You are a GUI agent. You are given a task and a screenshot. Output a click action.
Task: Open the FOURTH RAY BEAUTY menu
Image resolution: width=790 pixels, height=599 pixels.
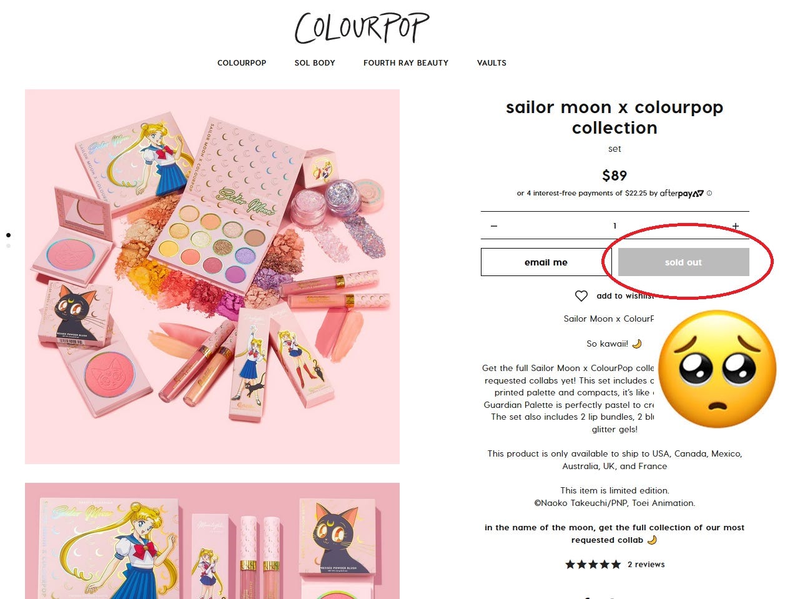point(406,63)
